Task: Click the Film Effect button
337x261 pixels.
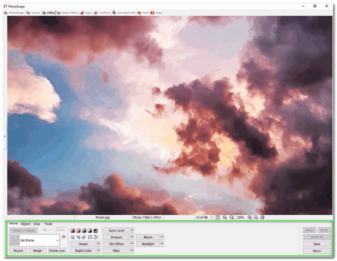Action: pos(116,244)
